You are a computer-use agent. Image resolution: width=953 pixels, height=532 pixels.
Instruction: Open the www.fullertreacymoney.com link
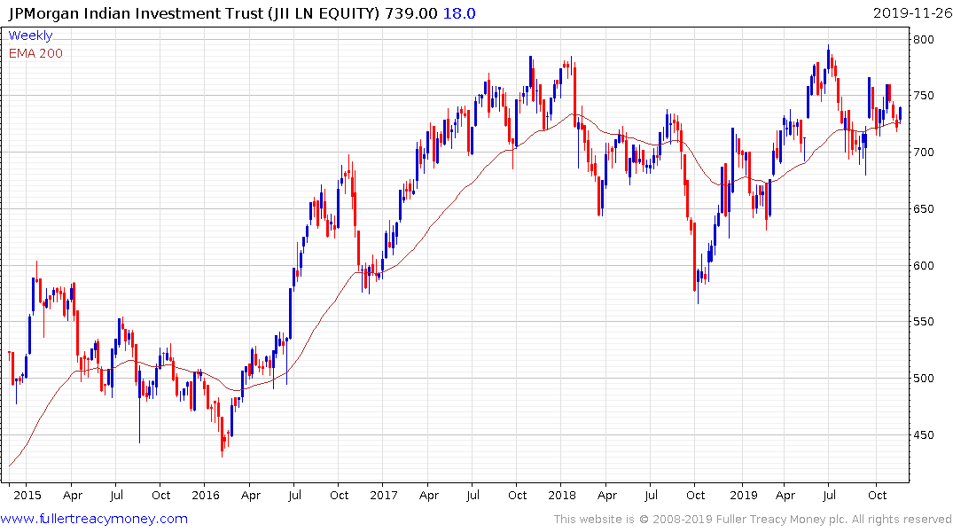[x=94, y=519]
